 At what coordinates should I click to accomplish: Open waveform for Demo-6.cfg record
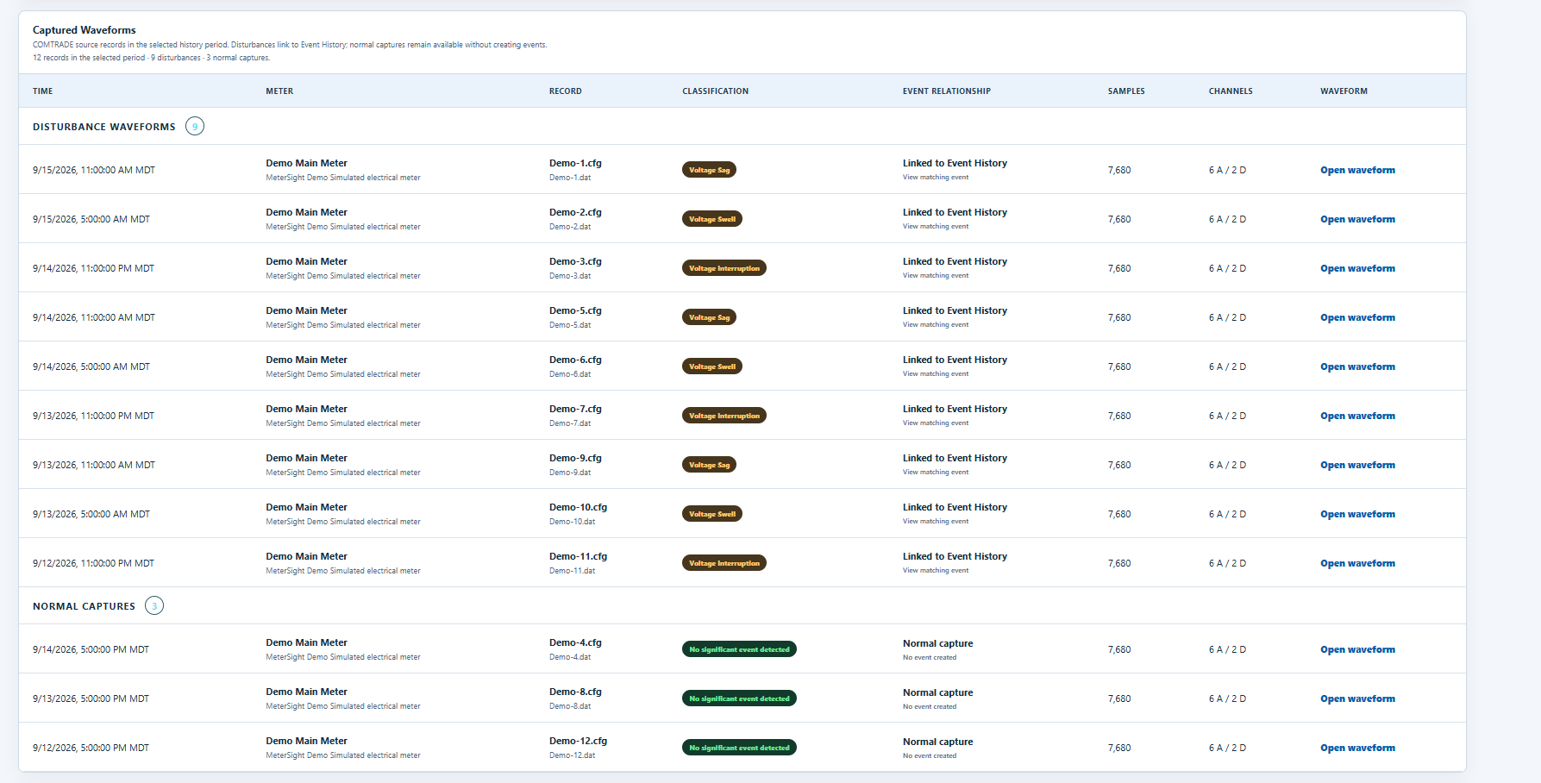1357,366
